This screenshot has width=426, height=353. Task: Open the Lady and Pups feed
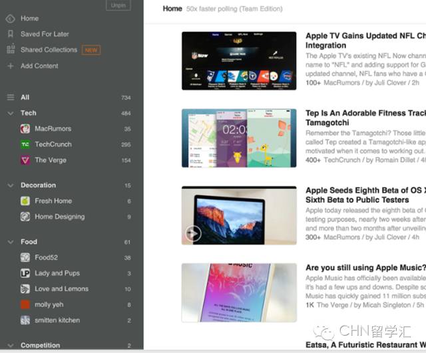pyautogui.click(x=57, y=273)
